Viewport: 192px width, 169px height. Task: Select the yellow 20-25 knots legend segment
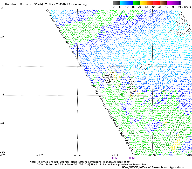coord(143,3)
